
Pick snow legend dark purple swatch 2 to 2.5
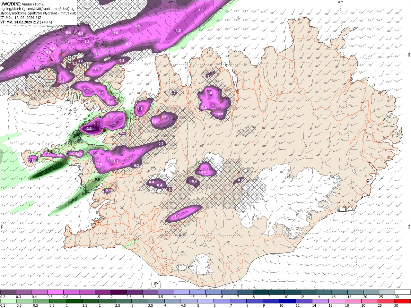pyautogui.click(x=118, y=292)
